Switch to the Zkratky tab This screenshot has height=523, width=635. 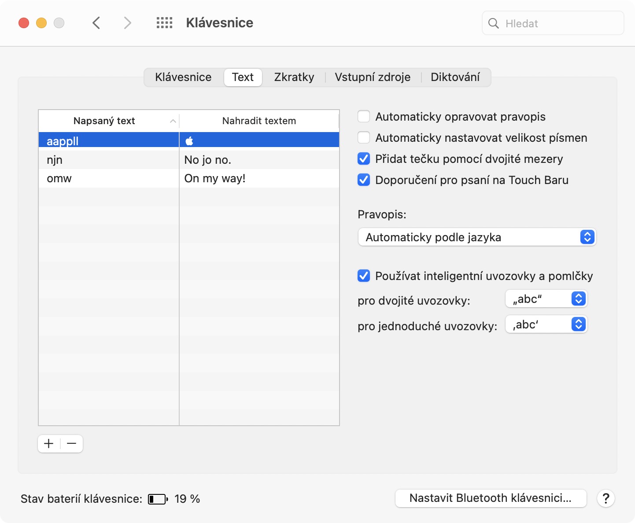[294, 77]
